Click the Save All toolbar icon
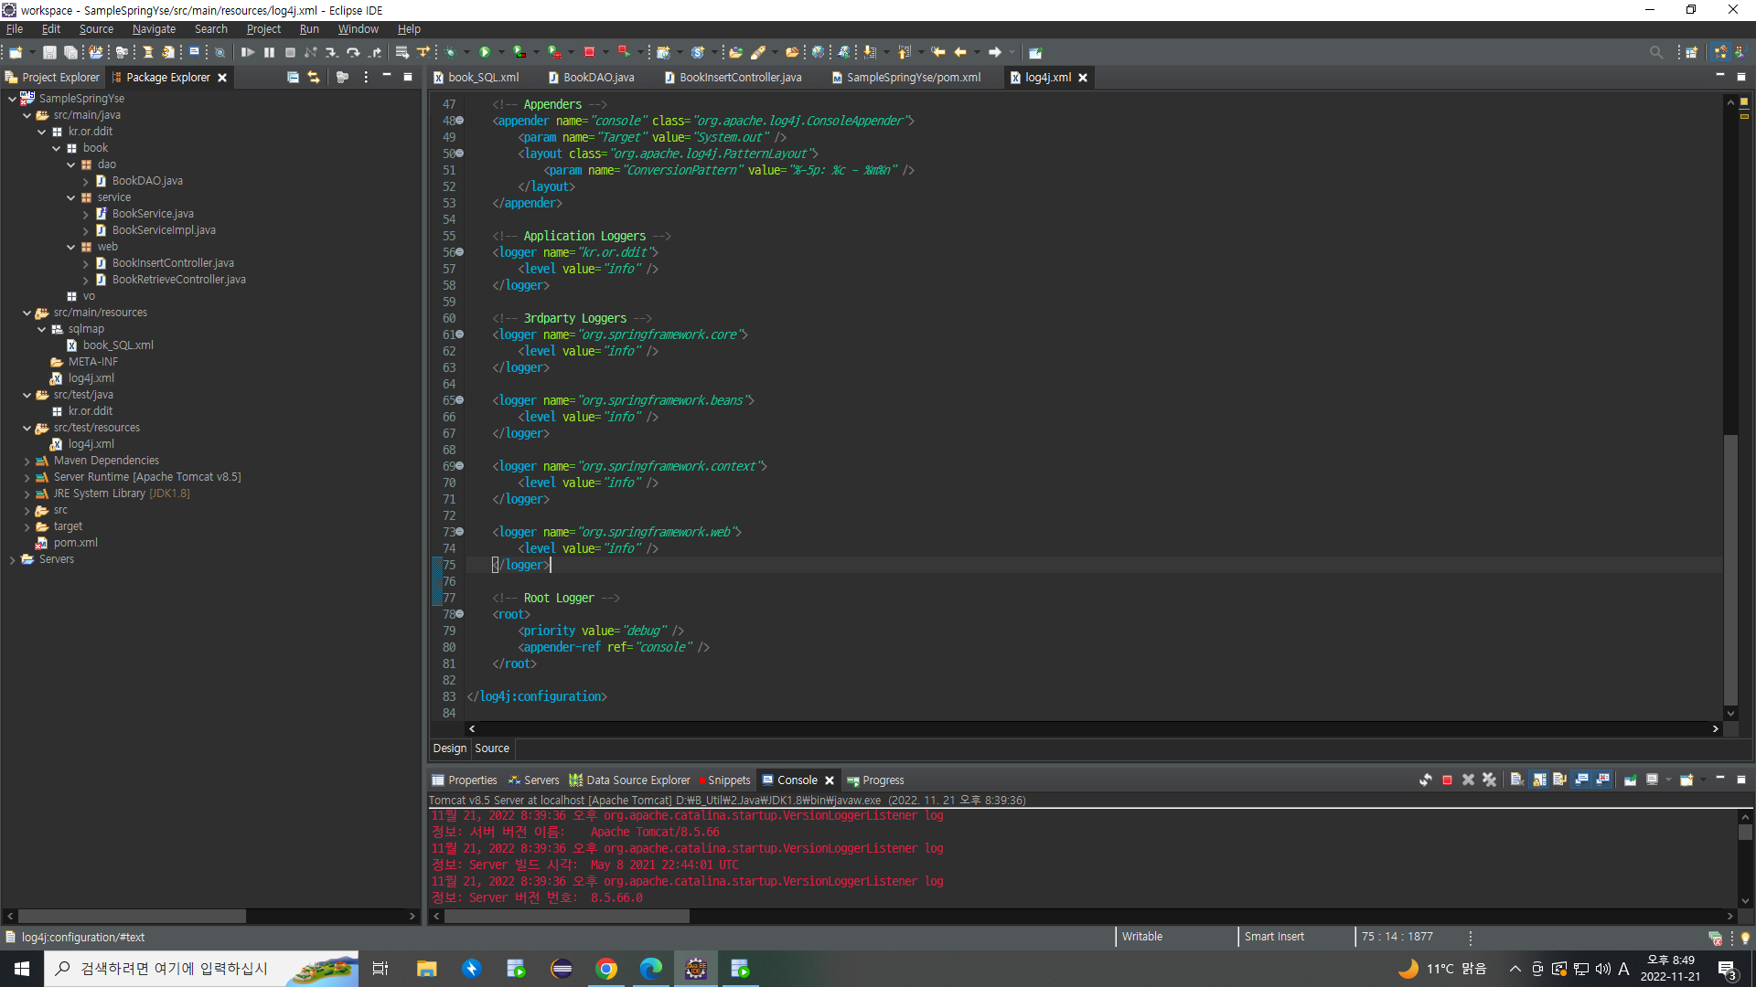The width and height of the screenshot is (1756, 987). click(x=70, y=52)
